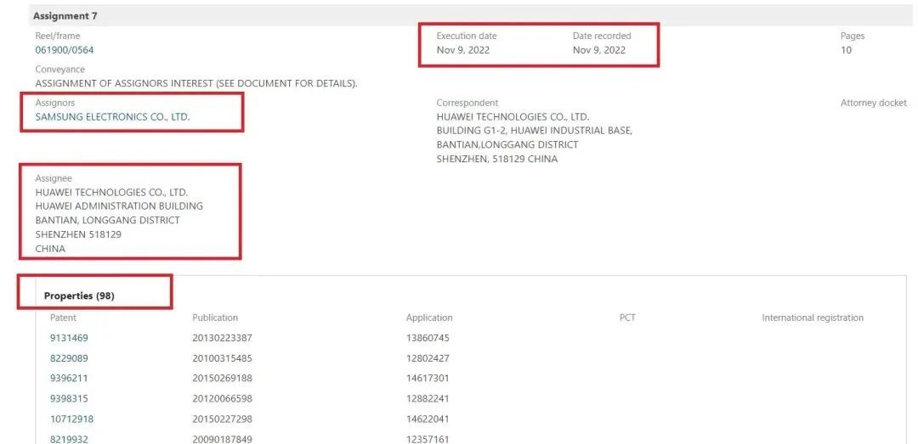Select Huawei Administration Building address line

coord(119,206)
